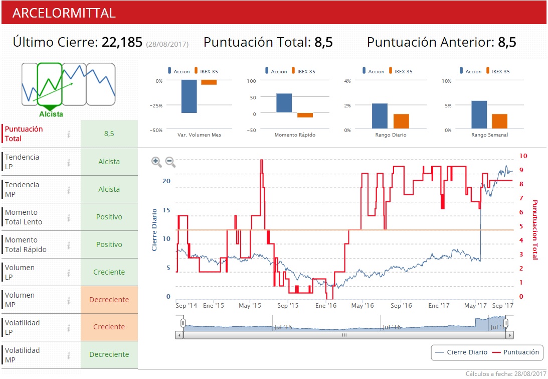Click the Alcista value for Tendencia LP
The image size is (548, 379).
(x=109, y=162)
